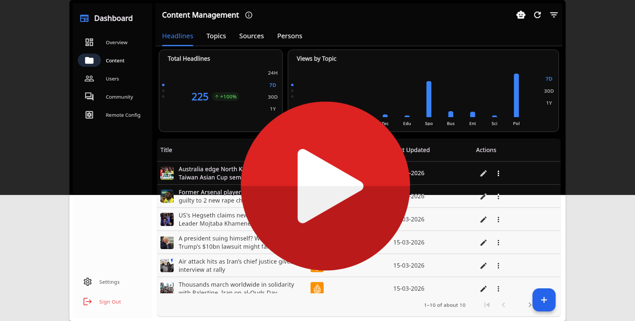This screenshot has width=635, height=321.
Task: Select the Overview sidebar icon
Action: pyautogui.click(x=89, y=42)
